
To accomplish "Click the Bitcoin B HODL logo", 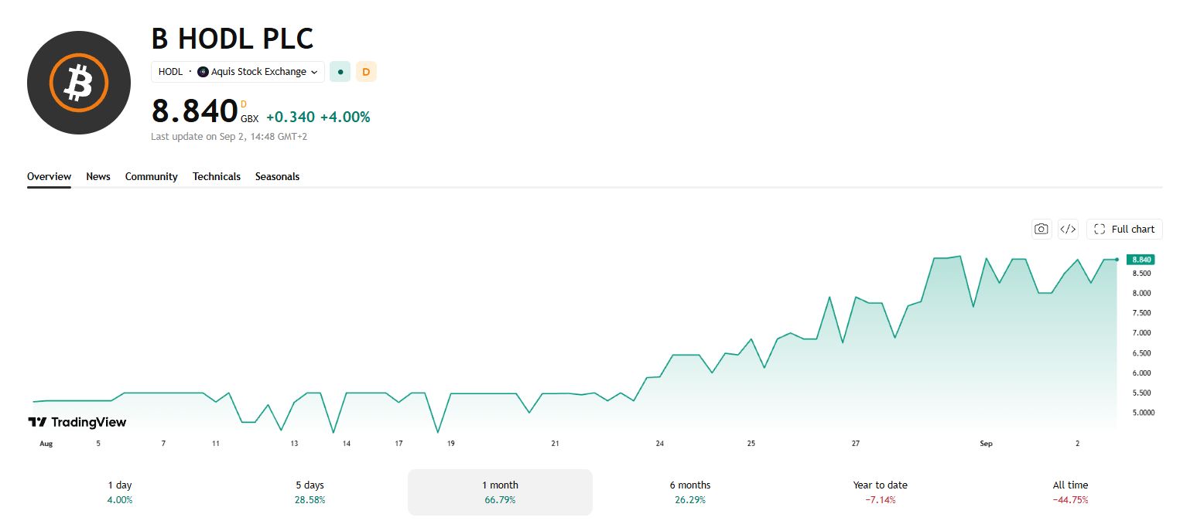I will 79,83.
